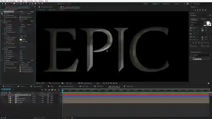This screenshot has height=119, width=212.
Task: Open Graph Editor from timeline header
Action: pyautogui.click(x=59, y=90)
